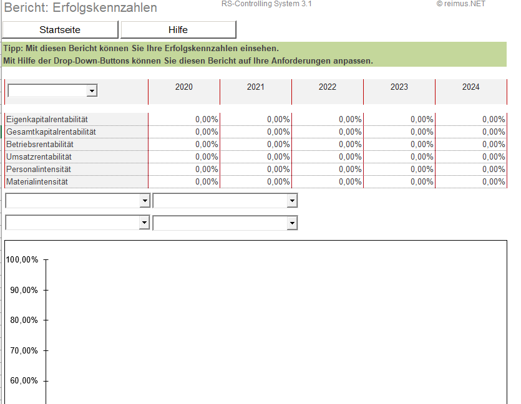Open the Hilfe button

point(178,30)
